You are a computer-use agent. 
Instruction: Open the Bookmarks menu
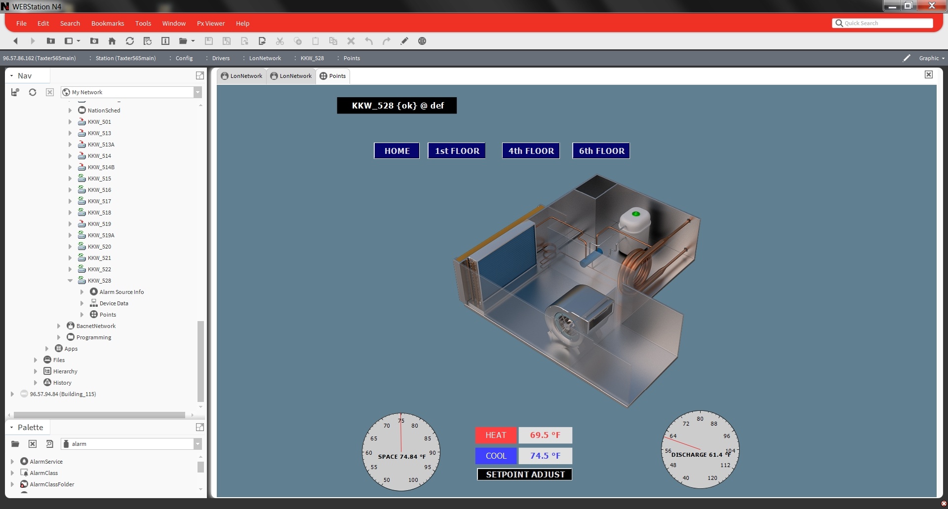(108, 23)
